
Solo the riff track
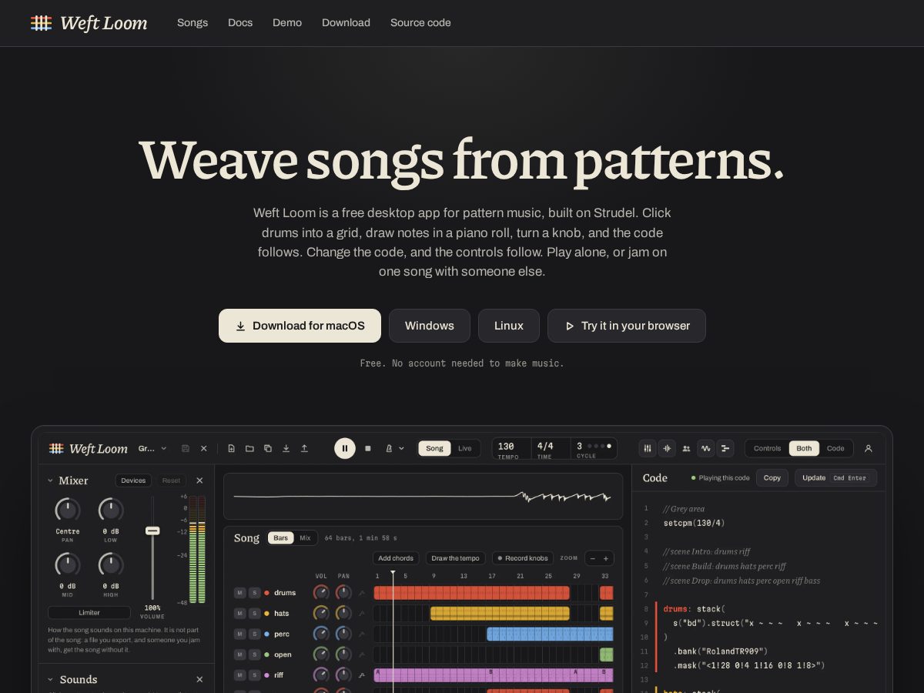click(254, 675)
